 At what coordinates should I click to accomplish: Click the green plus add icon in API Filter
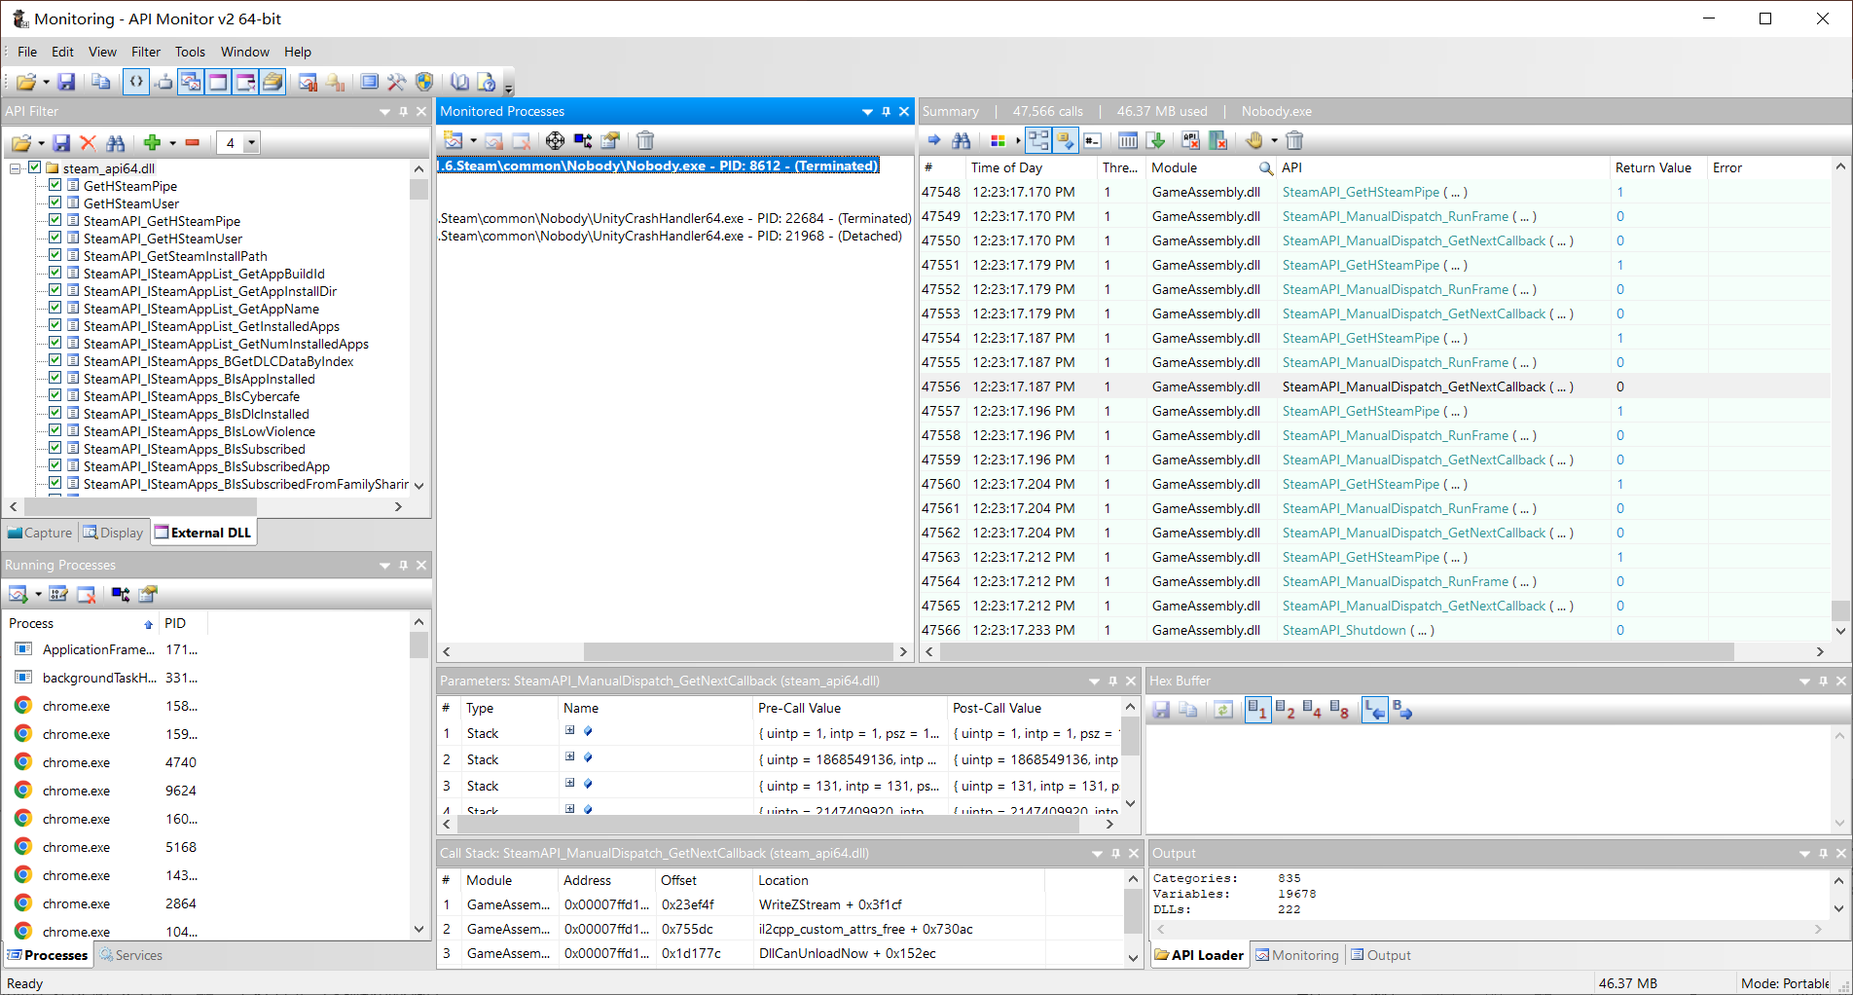(152, 143)
